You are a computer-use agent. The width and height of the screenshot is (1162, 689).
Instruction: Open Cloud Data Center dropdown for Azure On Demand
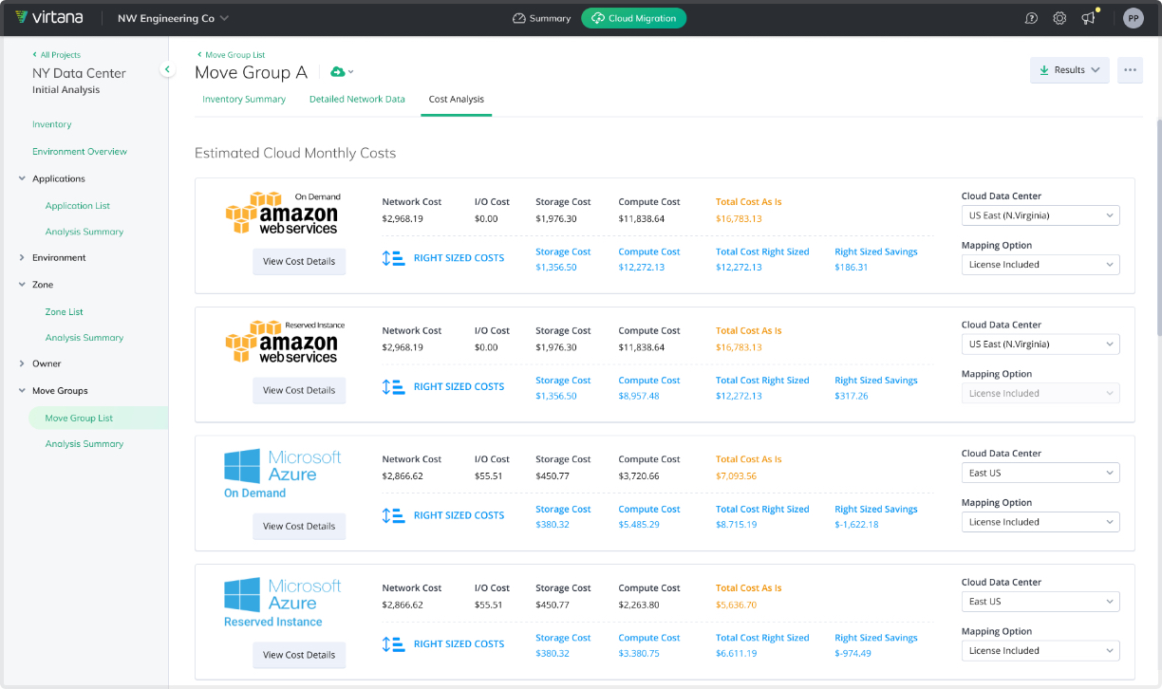click(1040, 473)
